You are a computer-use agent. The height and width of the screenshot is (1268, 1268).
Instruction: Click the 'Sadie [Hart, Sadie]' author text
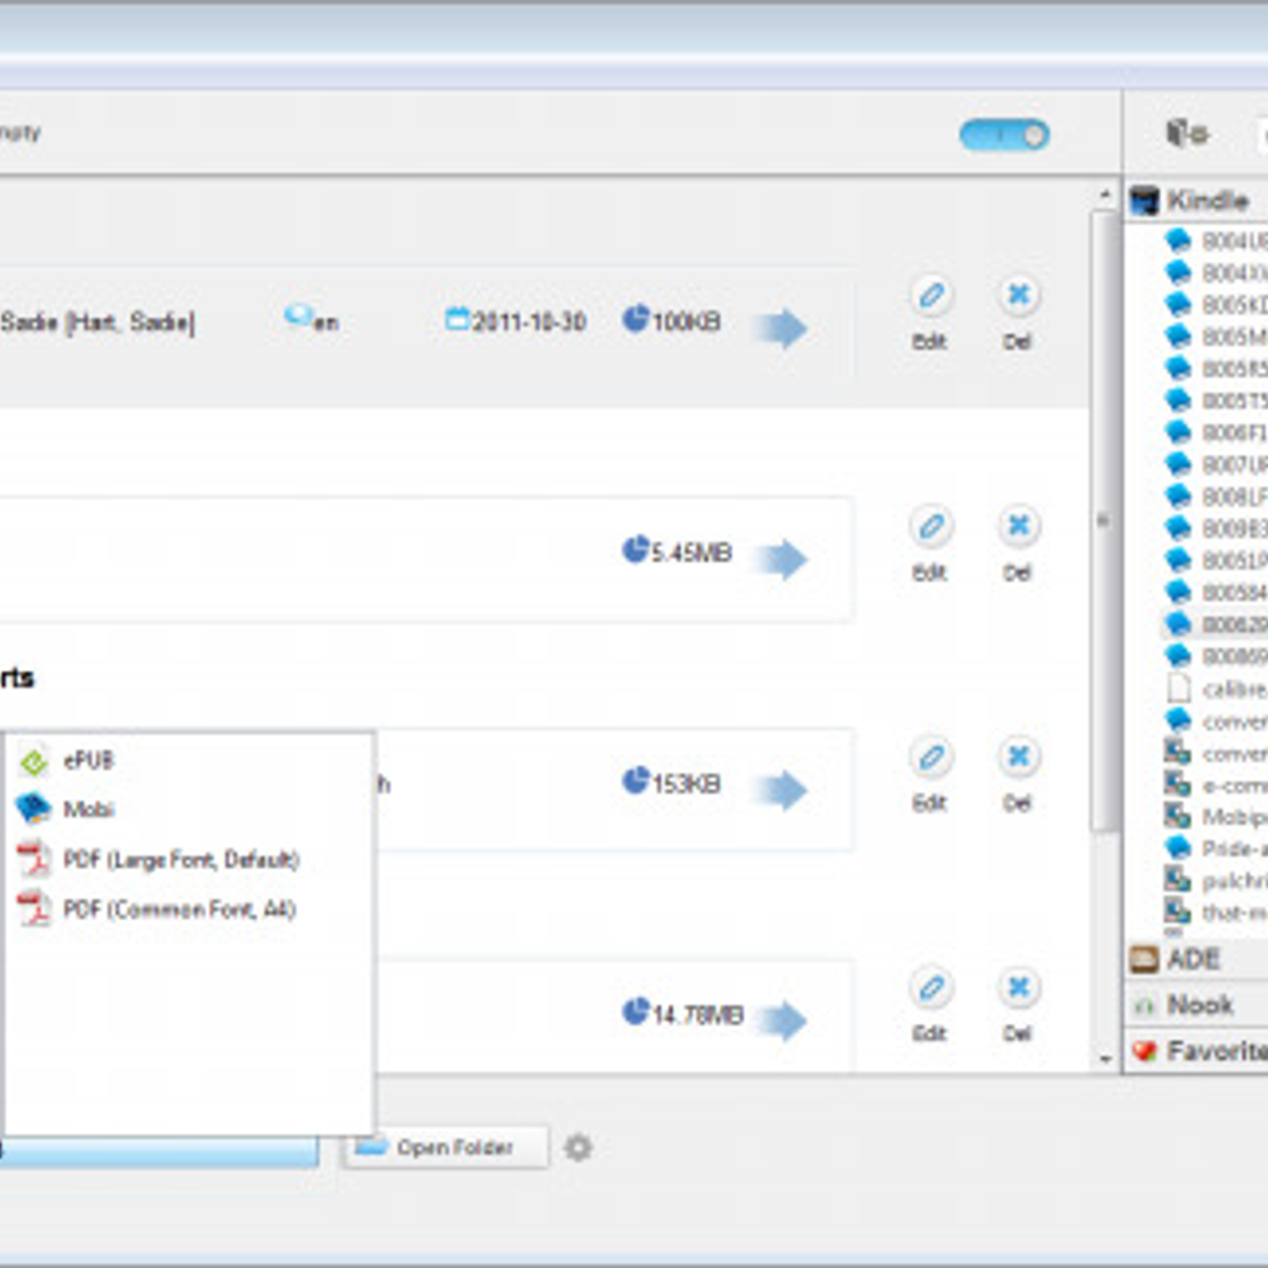coord(97,323)
